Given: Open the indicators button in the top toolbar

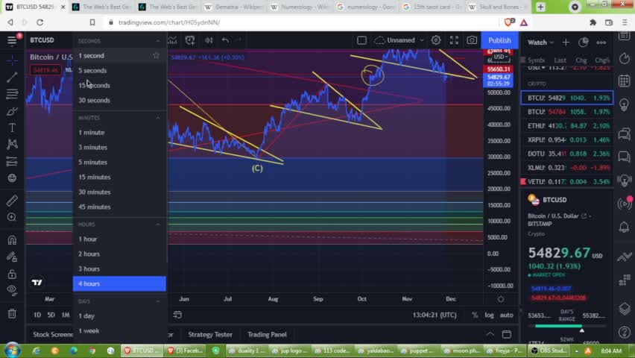Looking at the screenshot, I should tap(172, 40).
